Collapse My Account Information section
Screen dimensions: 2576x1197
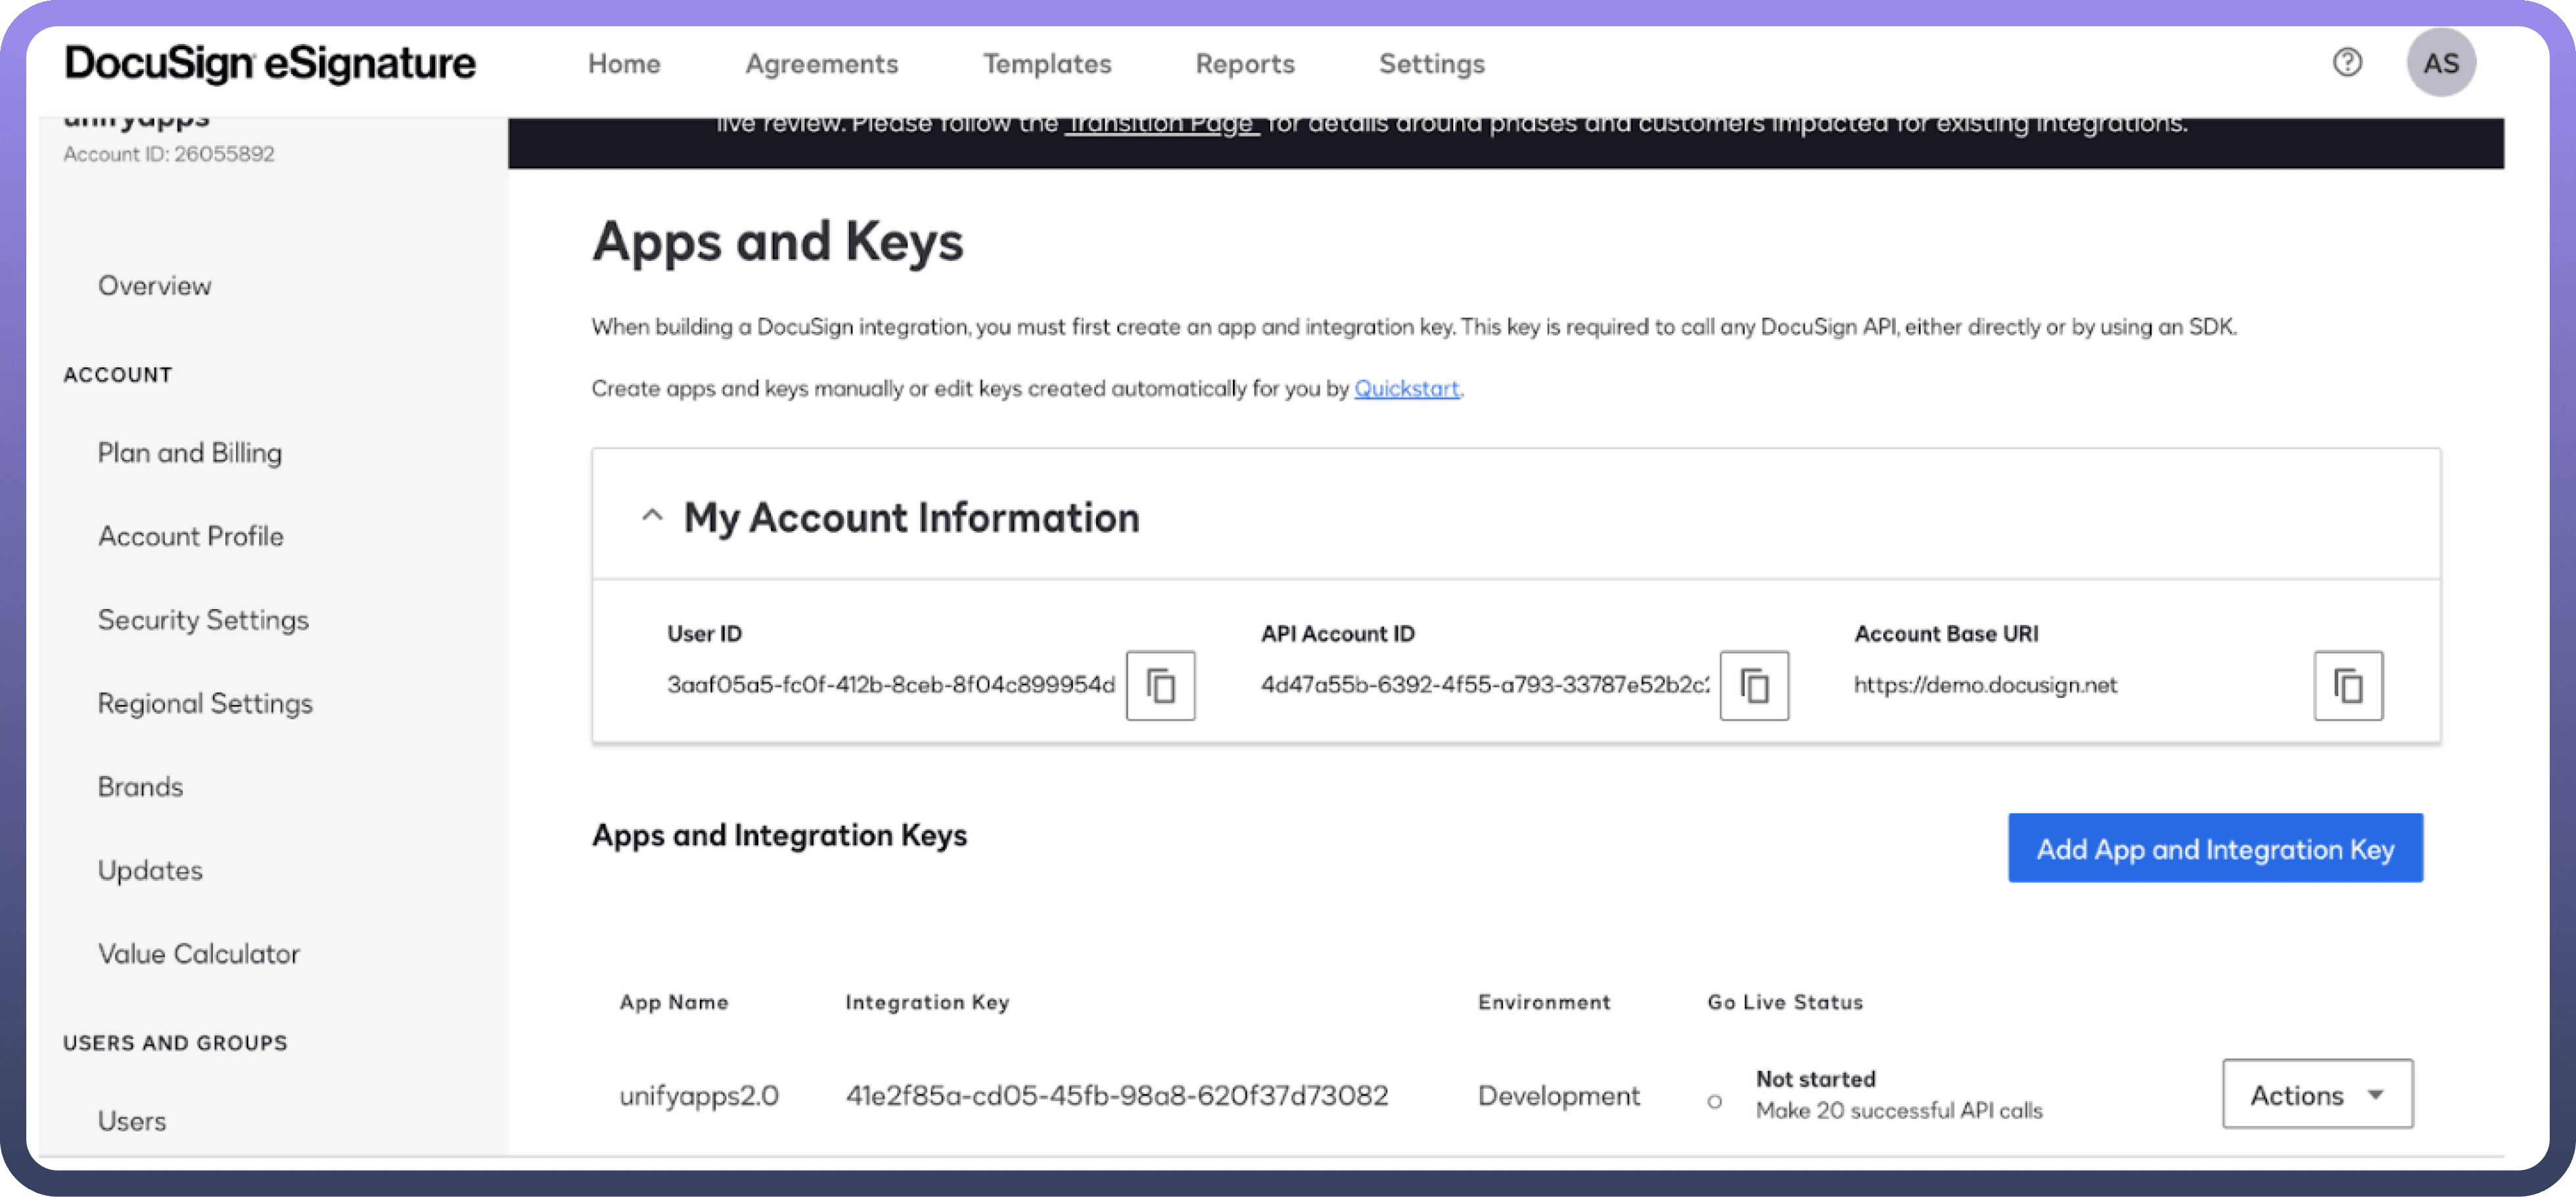[652, 516]
